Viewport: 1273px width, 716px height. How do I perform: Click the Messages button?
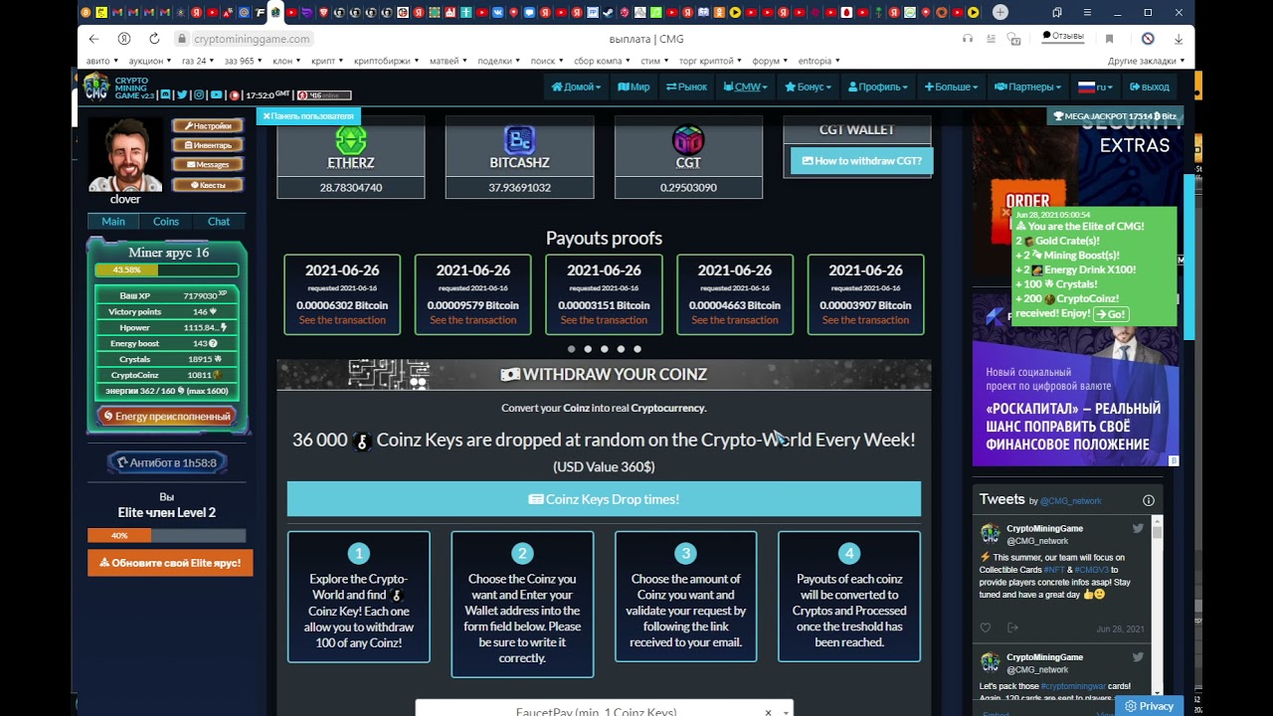click(208, 165)
